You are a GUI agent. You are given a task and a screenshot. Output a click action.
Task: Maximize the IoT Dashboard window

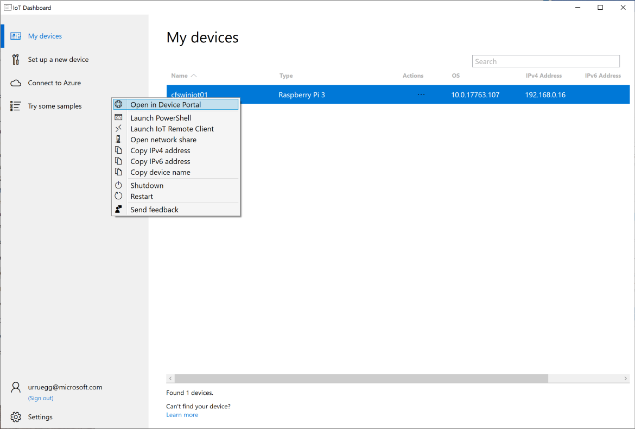tap(600, 7)
